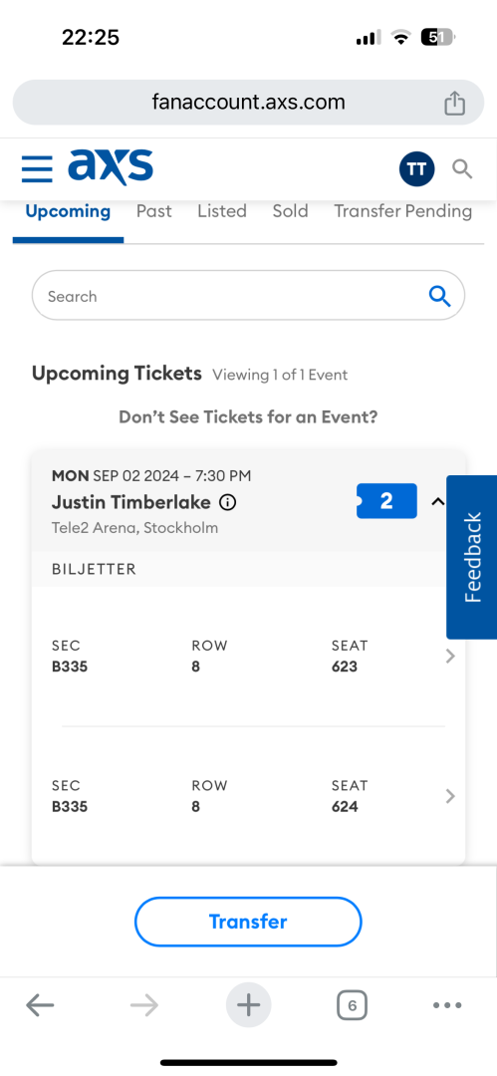Switch to the Listed tab
The width and height of the screenshot is (497, 1076).
(222, 211)
